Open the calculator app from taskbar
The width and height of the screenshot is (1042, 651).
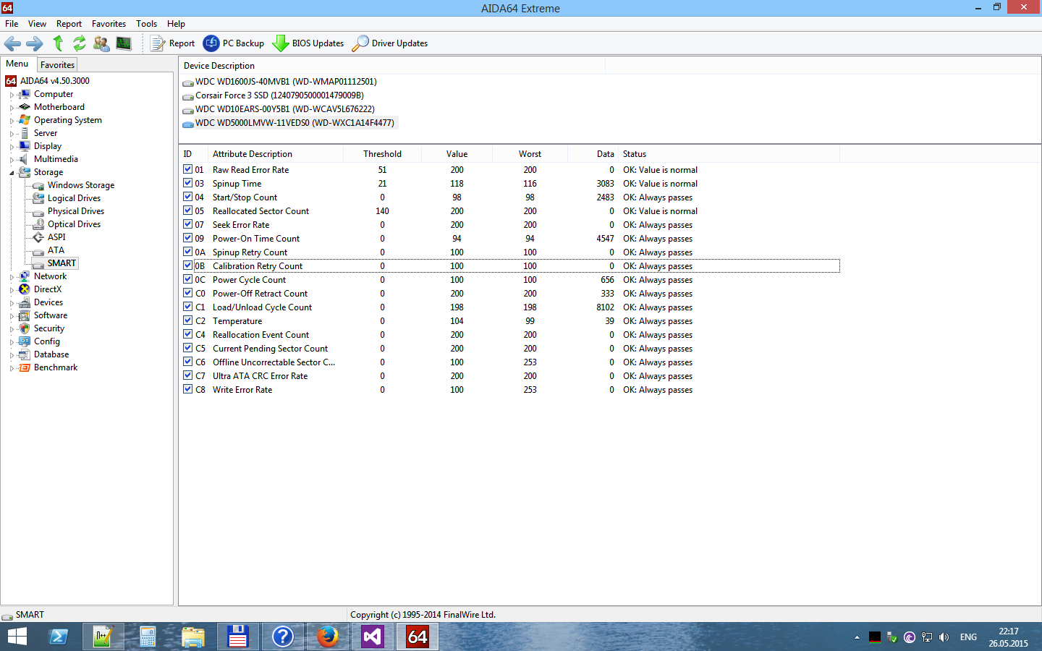[x=148, y=637]
